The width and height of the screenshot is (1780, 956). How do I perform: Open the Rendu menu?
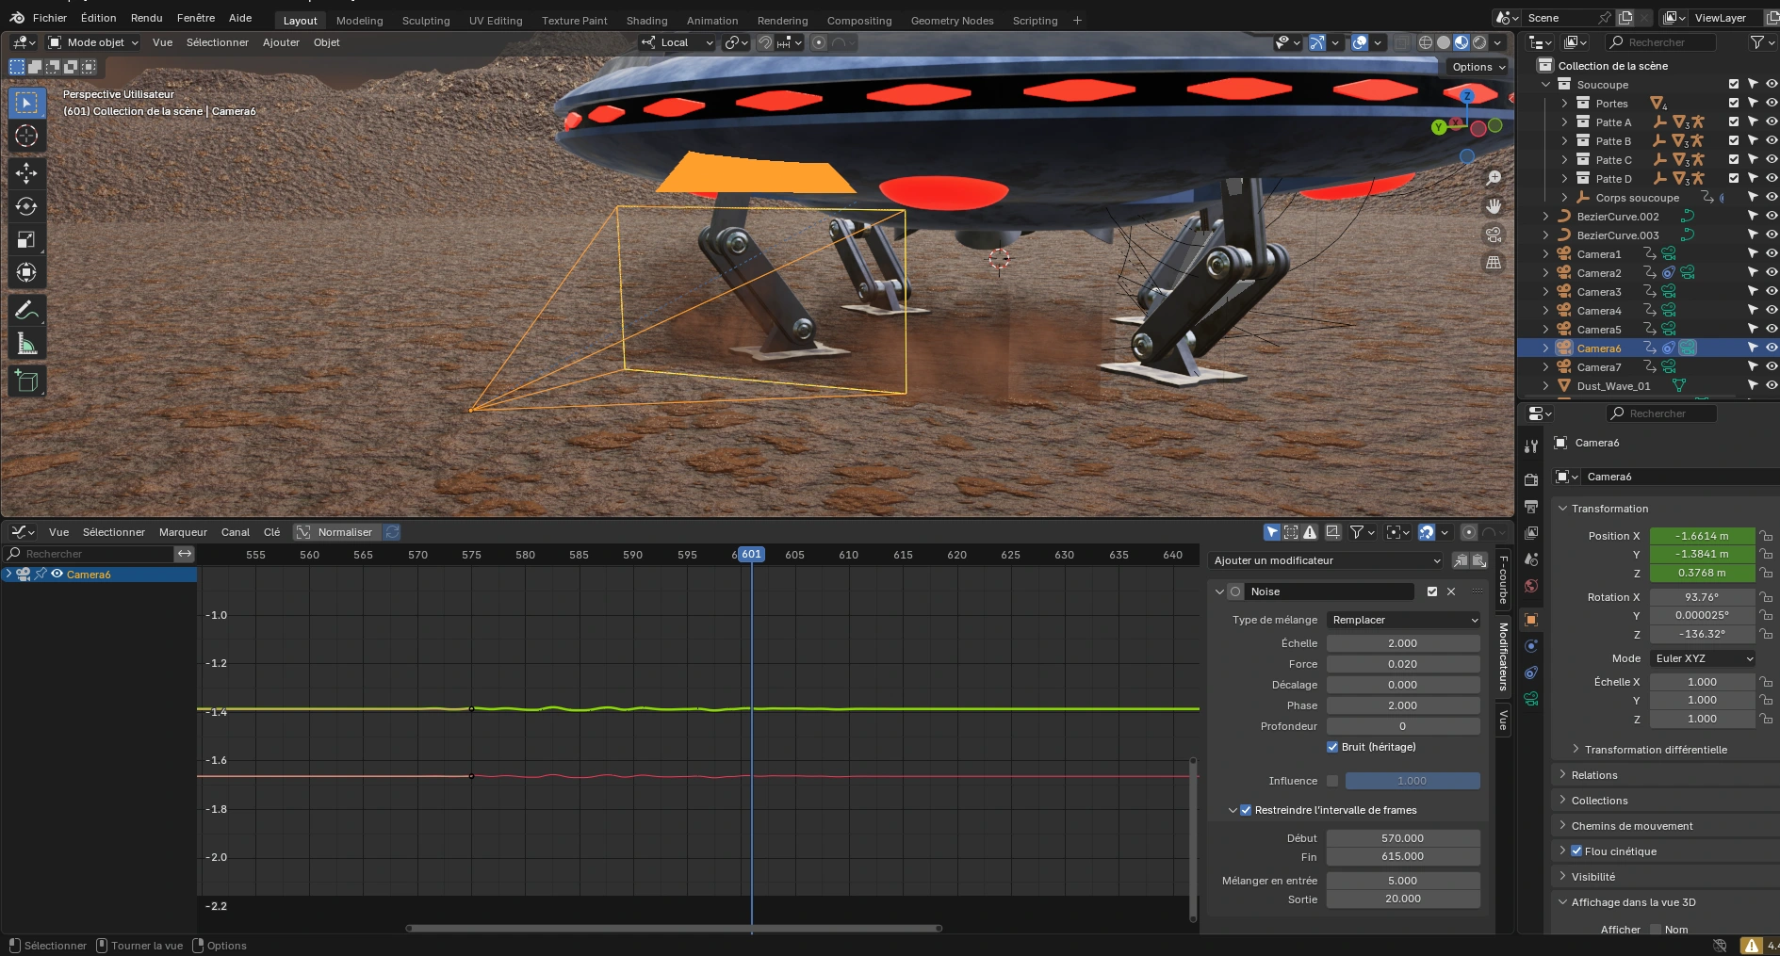click(x=146, y=18)
